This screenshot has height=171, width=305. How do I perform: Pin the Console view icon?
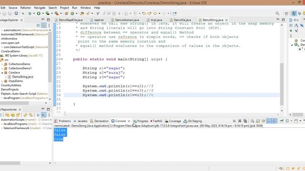(282, 121)
